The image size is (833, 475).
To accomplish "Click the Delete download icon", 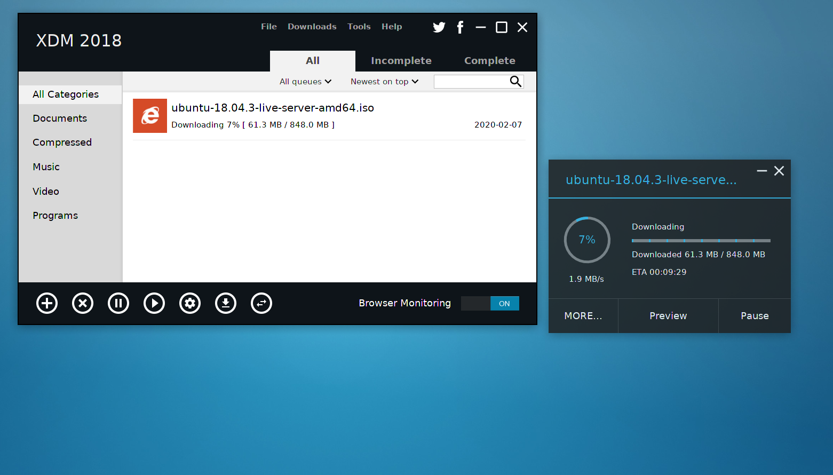I will point(83,303).
